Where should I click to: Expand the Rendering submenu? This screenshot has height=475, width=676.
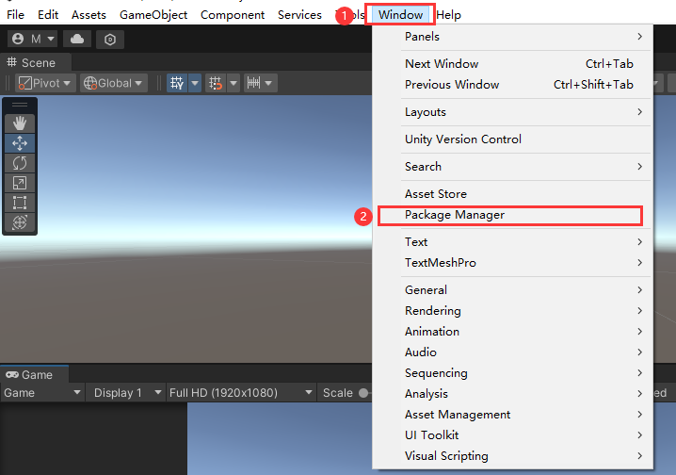click(x=513, y=311)
